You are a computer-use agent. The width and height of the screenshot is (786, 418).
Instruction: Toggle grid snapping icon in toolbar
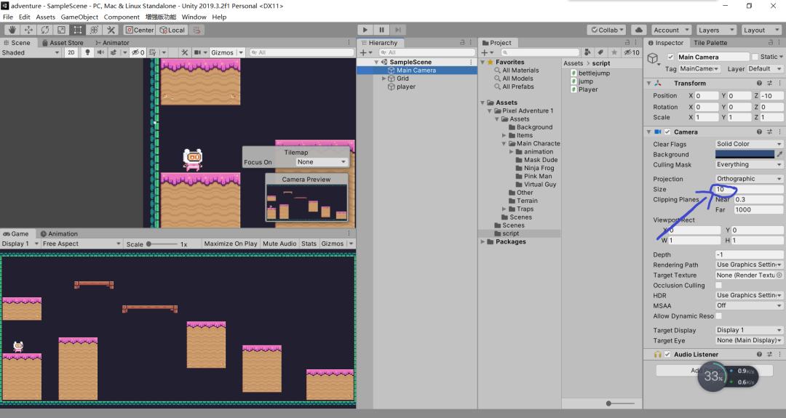197,30
